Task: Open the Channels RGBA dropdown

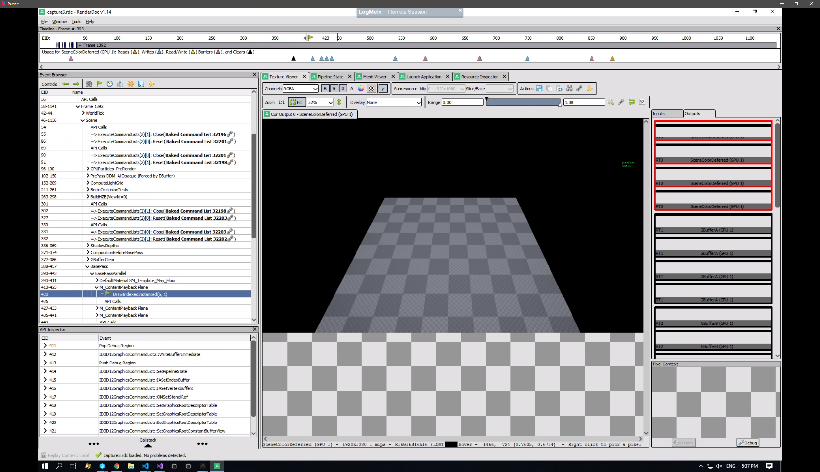Action: pos(300,88)
